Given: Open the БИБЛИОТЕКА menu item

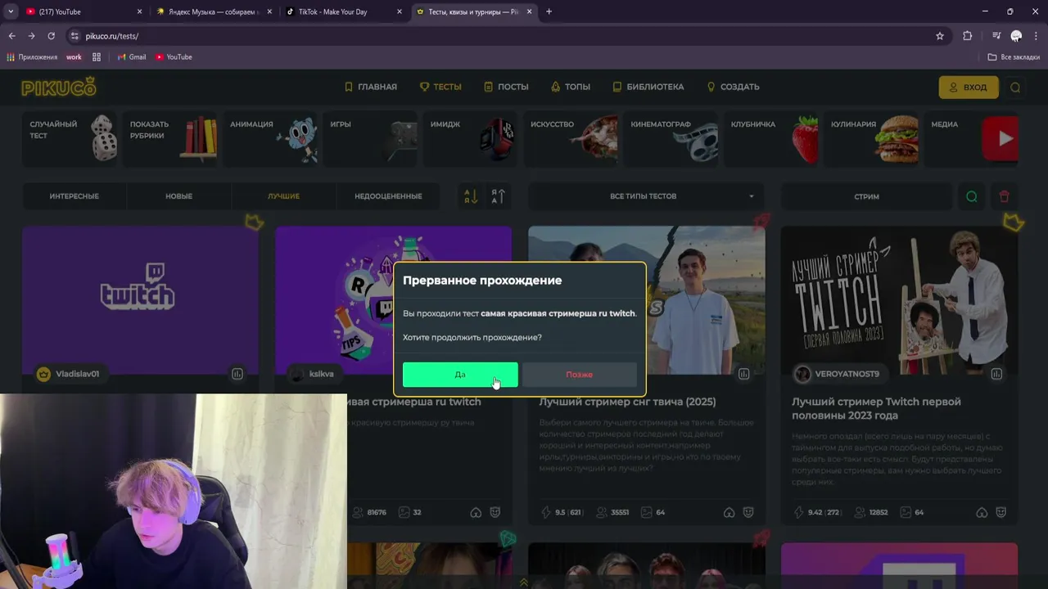Looking at the screenshot, I should pos(648,87).
